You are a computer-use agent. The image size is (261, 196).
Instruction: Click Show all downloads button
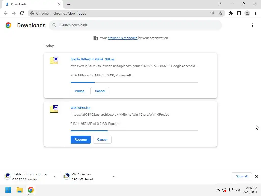click(242, 176)
